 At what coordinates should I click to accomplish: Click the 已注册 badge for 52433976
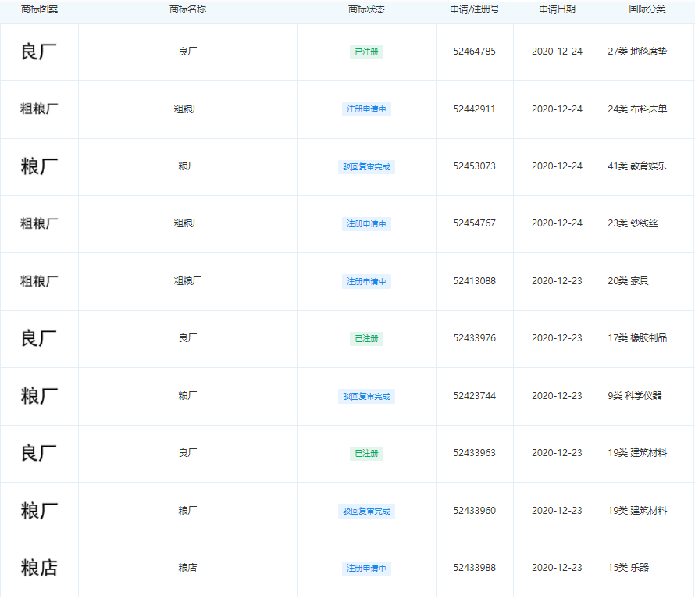click(x=366, y=339)
